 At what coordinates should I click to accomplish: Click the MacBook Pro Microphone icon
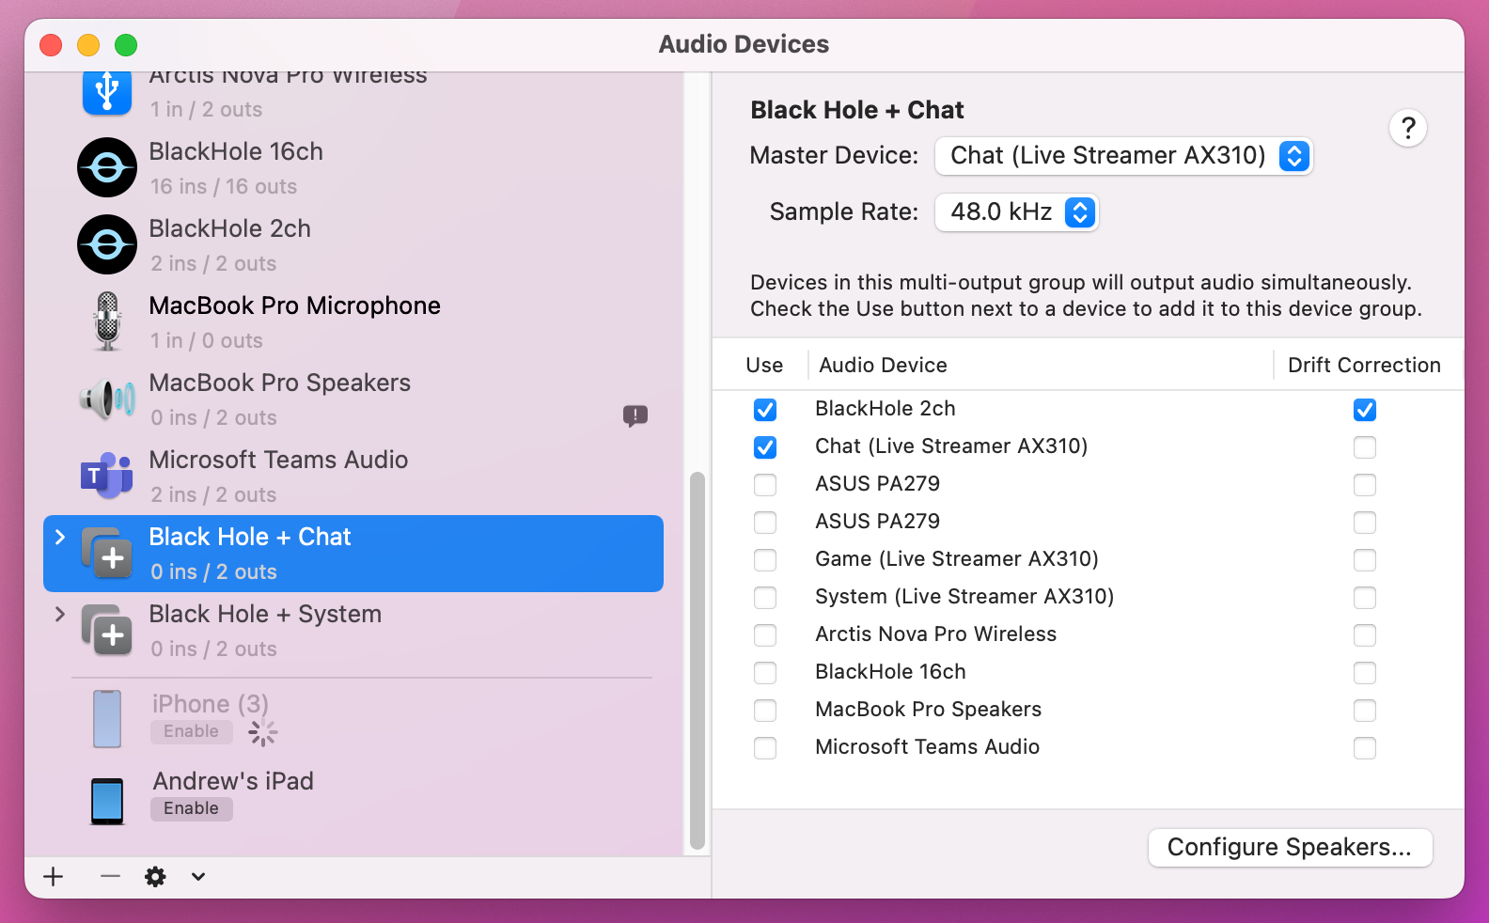107,321
